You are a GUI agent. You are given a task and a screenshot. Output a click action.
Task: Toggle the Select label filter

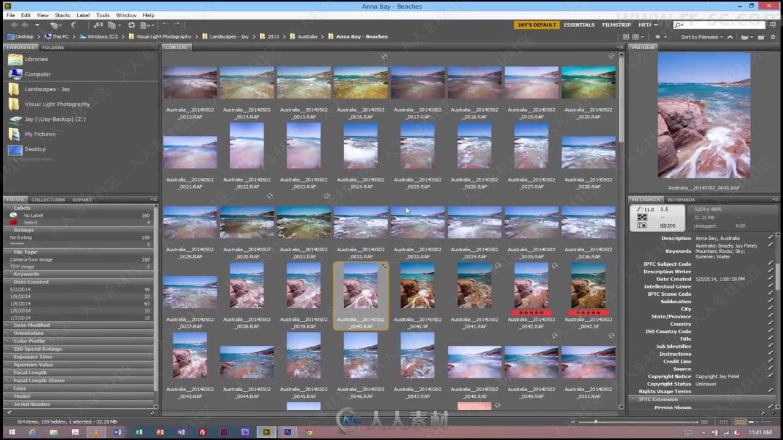[78, 222]
